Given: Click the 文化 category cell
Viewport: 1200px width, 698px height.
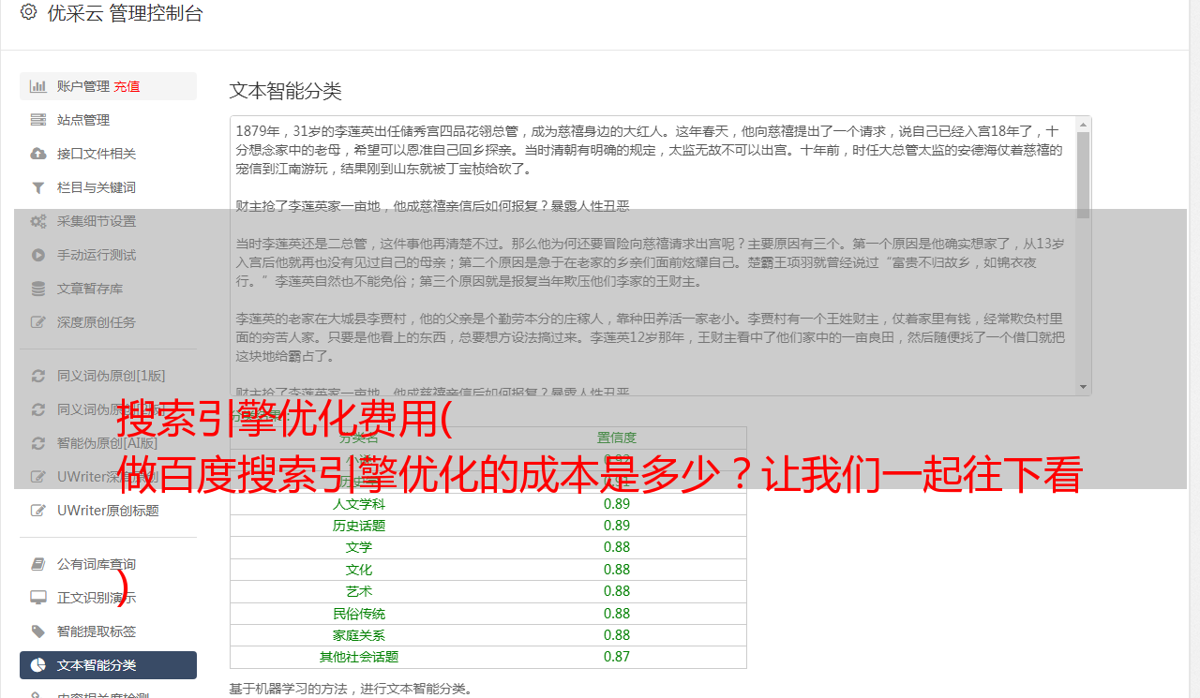Looking at the screenshot, I should (x=359, y=570).
